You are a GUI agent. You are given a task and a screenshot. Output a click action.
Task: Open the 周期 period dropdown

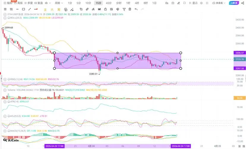point(59,3)
